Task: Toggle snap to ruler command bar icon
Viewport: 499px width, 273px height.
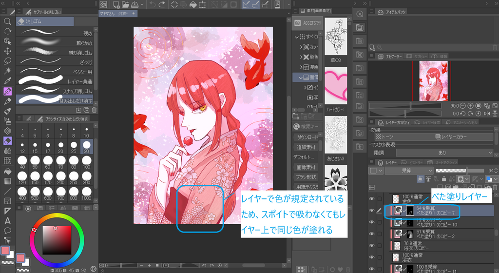Action: point(246,4)
